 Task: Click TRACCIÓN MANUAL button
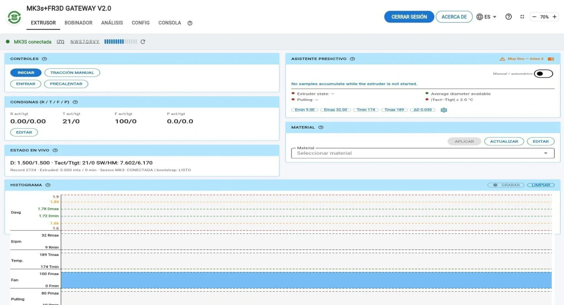[72, 73]
